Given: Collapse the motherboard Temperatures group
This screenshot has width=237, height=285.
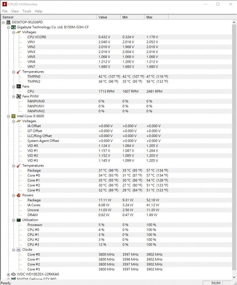Looking at the screenshot, I should click(14, 72).
